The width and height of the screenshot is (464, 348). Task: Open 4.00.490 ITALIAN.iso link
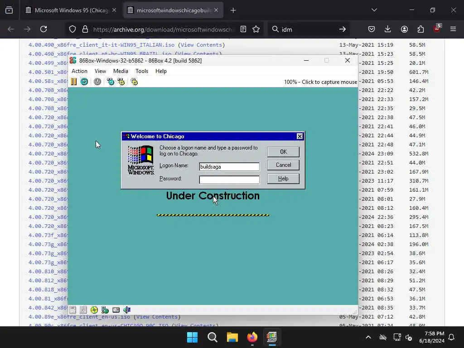click(x=101, y=45)
